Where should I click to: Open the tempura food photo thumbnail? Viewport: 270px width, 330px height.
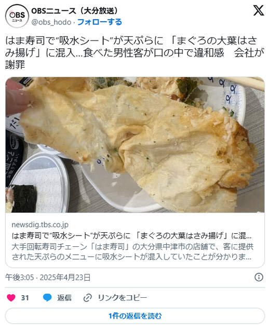point(135,145)
